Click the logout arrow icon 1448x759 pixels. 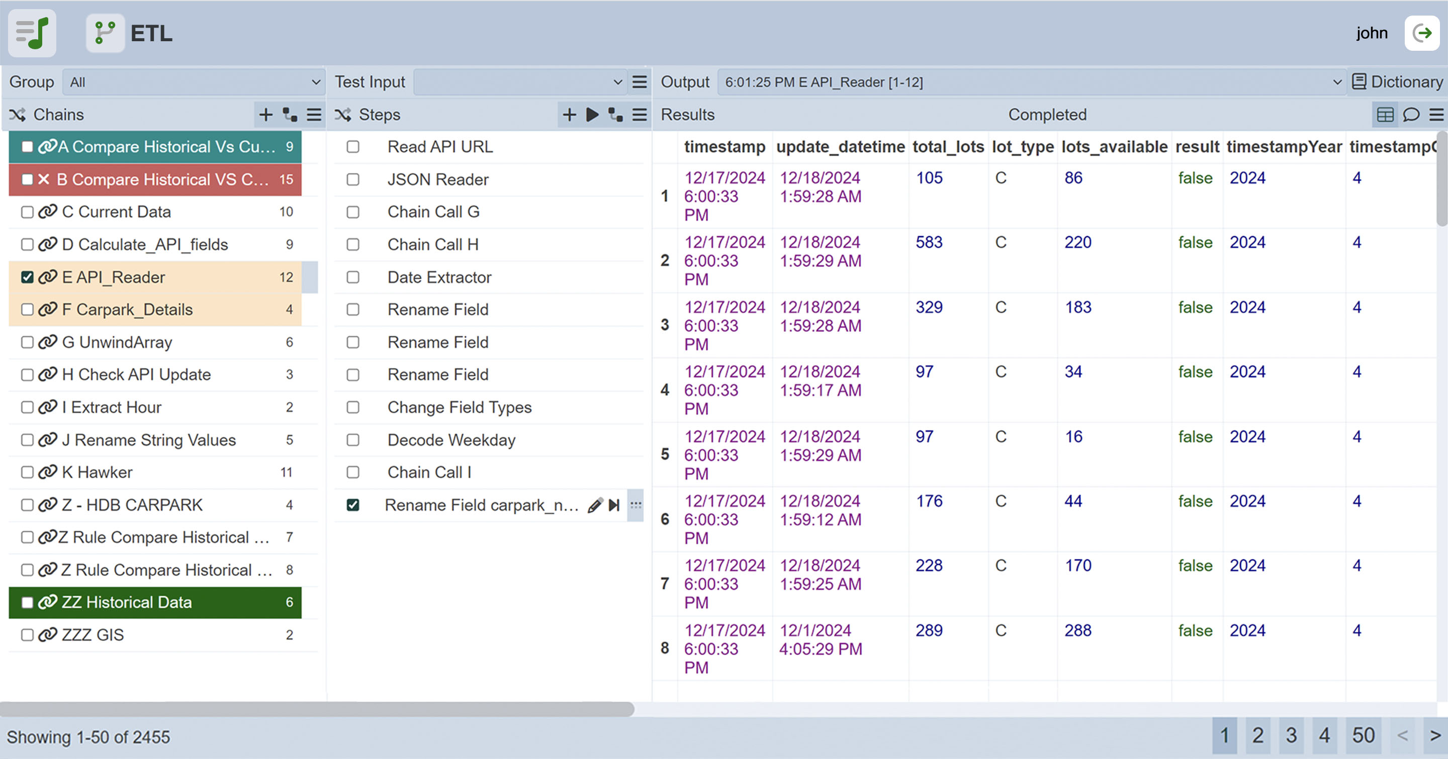1422,33
